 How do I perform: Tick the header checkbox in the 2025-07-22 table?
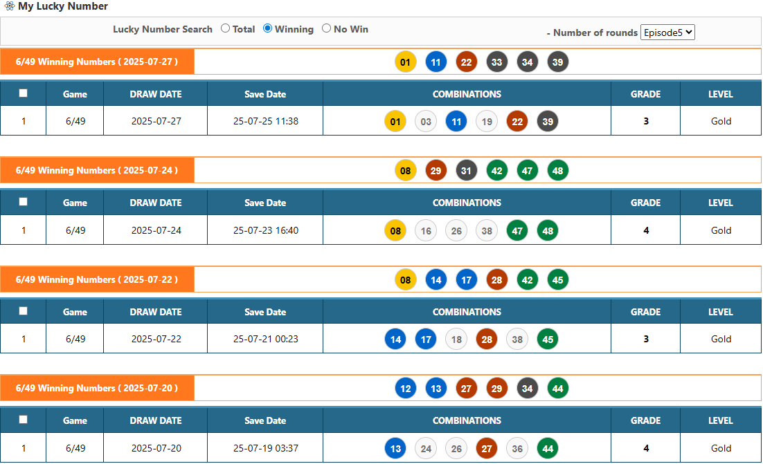click(x=24, y=311)
